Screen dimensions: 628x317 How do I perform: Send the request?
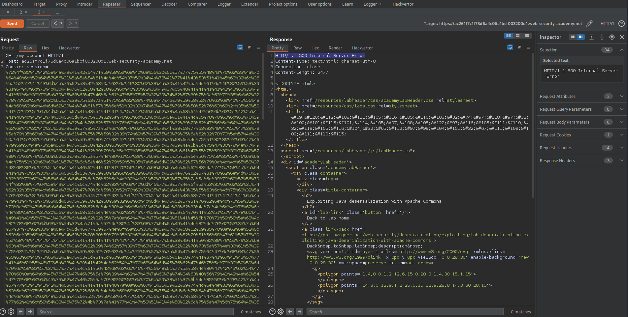click(x=12, y=23)
